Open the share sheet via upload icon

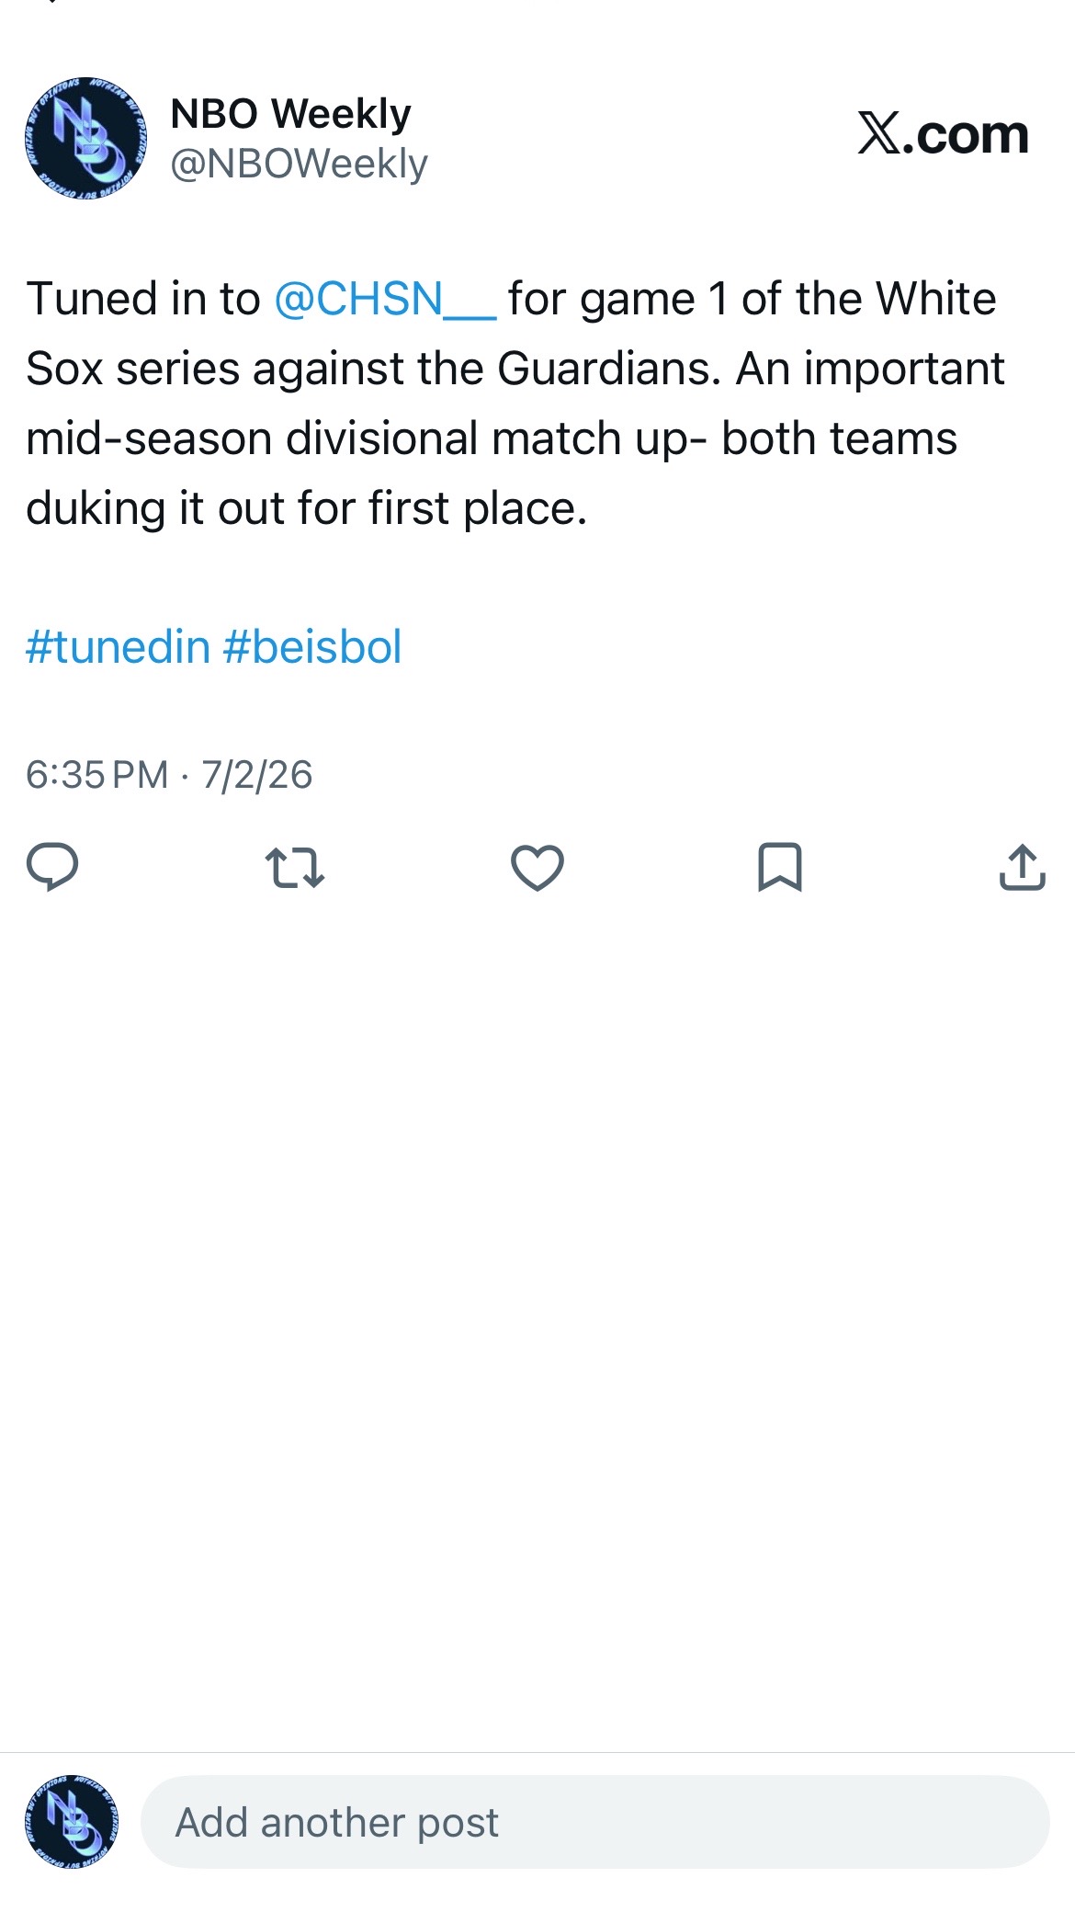(x=1023, y=867)
